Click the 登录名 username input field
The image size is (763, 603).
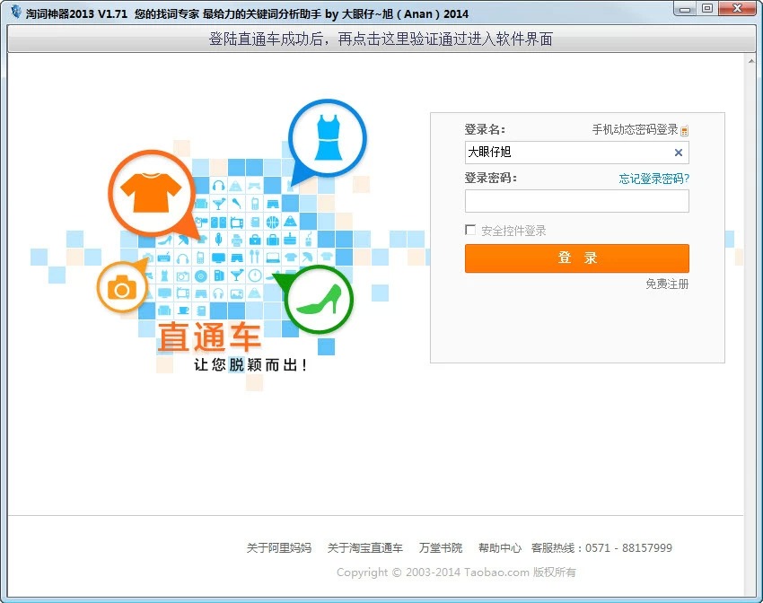pyautogui.click(x=576, y=153)
